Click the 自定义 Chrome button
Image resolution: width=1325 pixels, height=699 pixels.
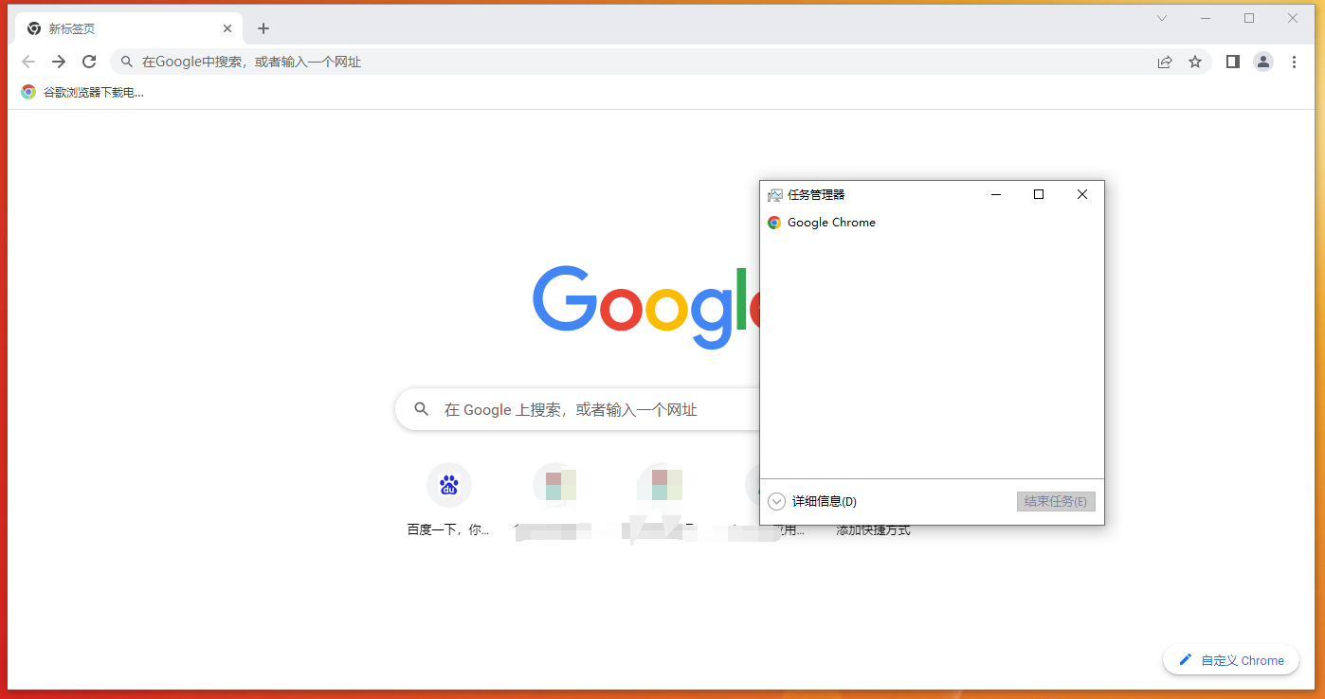pos(1231,660)
